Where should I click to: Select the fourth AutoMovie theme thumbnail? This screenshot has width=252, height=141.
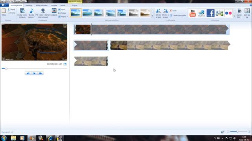110,13
